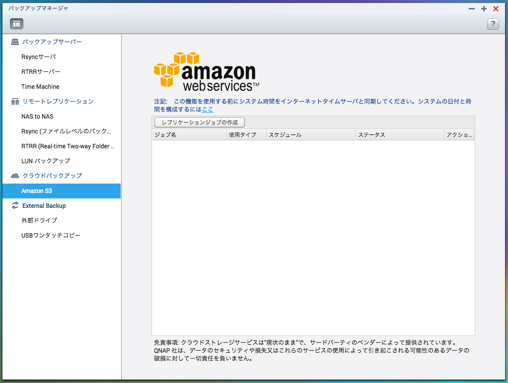
Task: Open the Time Machine page
Action: click(40, 87)
